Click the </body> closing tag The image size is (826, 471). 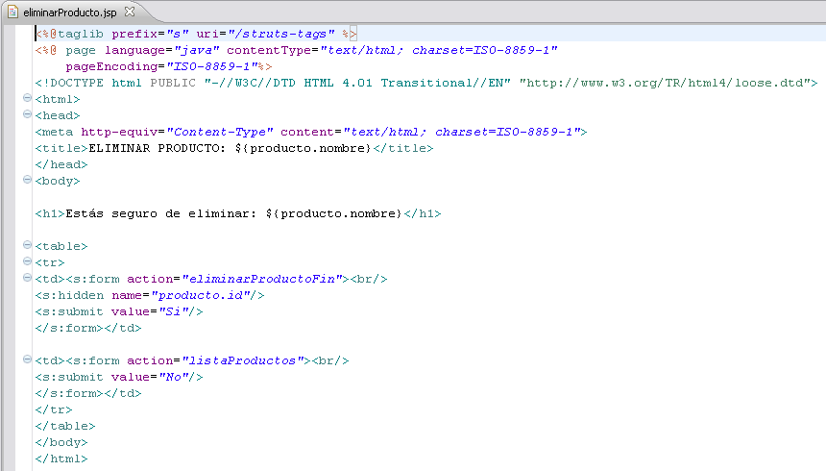61,442
